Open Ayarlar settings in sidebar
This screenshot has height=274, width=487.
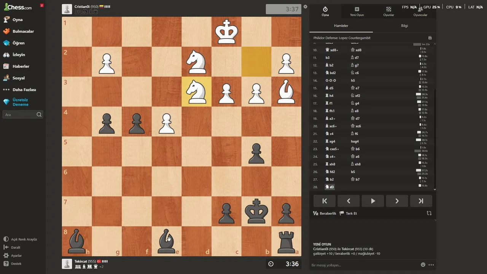13,256
